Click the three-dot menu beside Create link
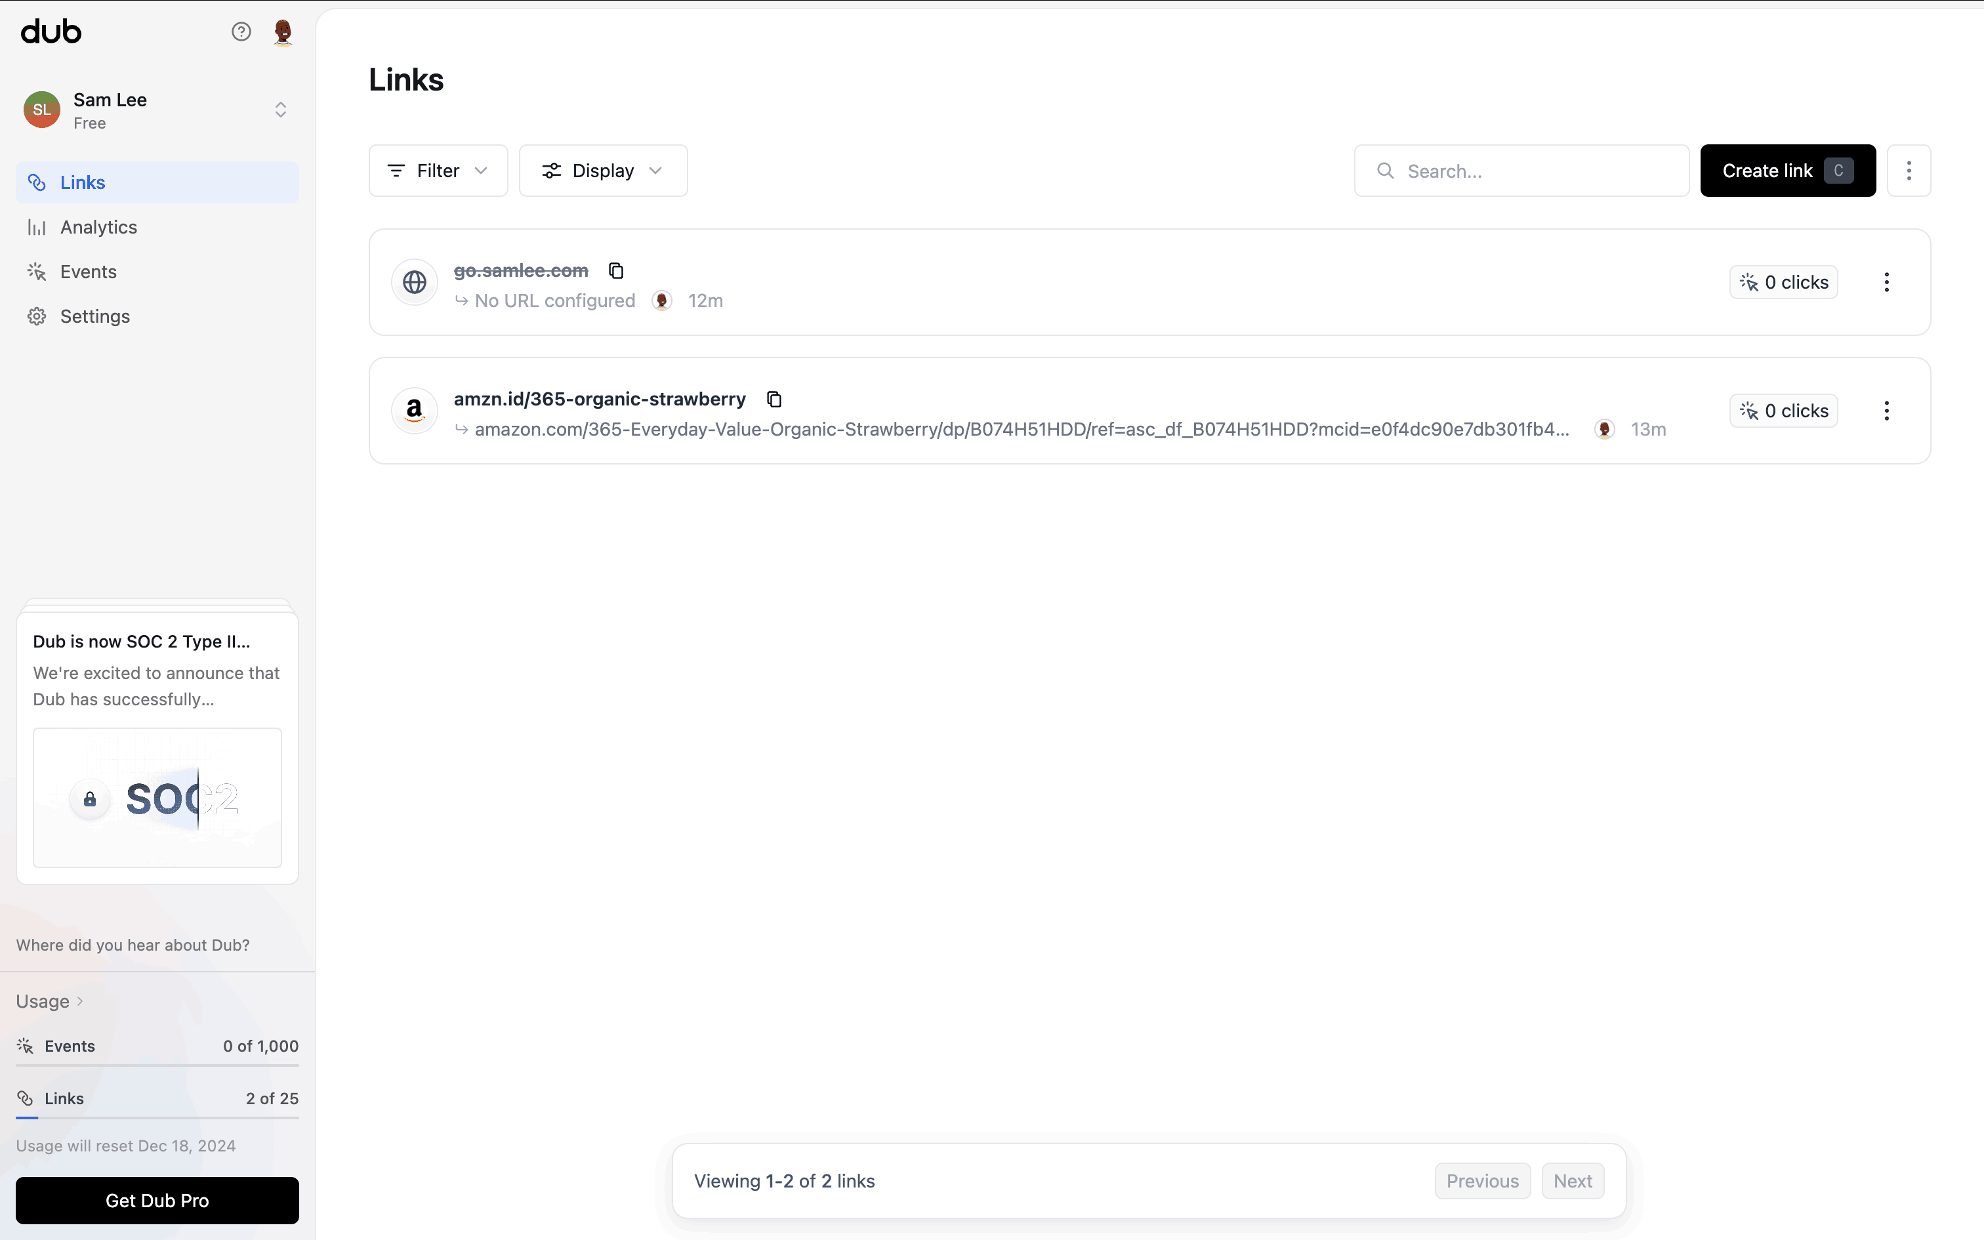 tap(1909, 171)
